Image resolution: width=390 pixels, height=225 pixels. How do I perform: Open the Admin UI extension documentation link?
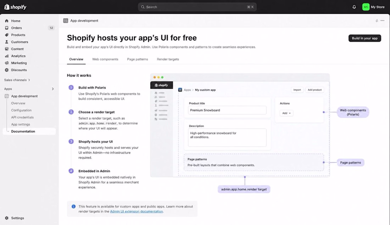[136, 211]
